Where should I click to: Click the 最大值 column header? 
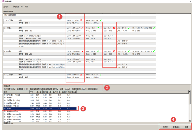click(x=45, y=92)
